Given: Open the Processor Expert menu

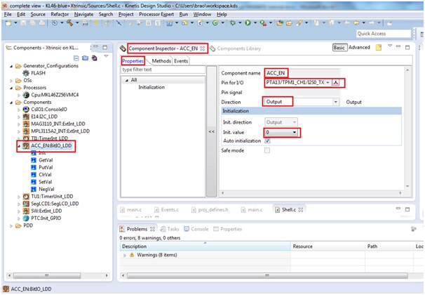Looking at the screenshot, I should click(156, 14).
